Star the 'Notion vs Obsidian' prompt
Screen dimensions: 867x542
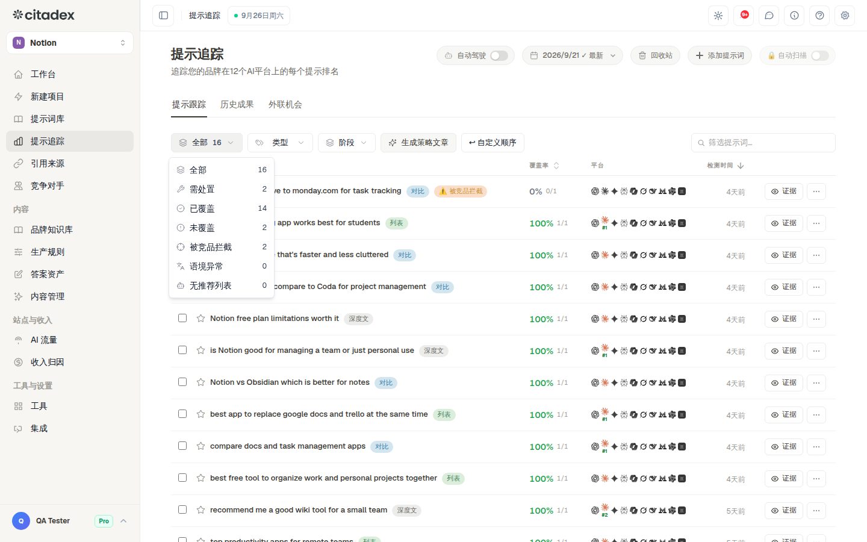tap(200, 382)
